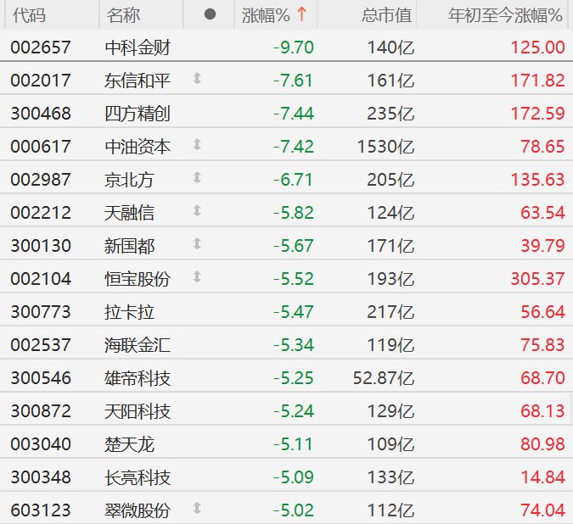573x524 pixels.
Task: Select stock name 恒宝股份
Action: tap(138, 279)
